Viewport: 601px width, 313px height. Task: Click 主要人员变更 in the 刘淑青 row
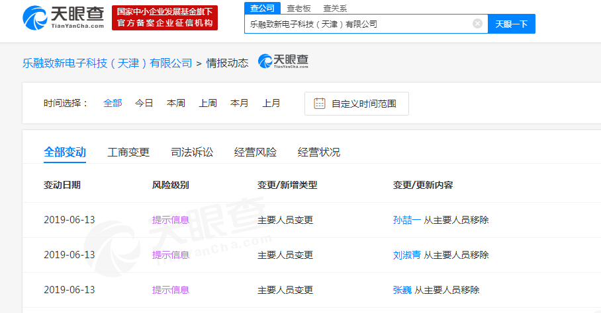[x=285, y=255]
